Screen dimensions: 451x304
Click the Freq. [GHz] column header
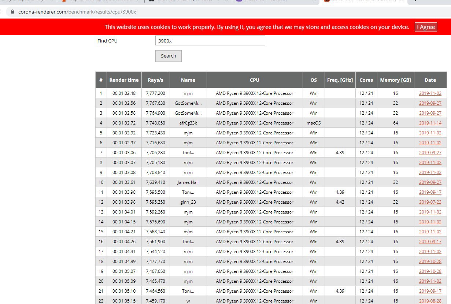click(340, 80)
